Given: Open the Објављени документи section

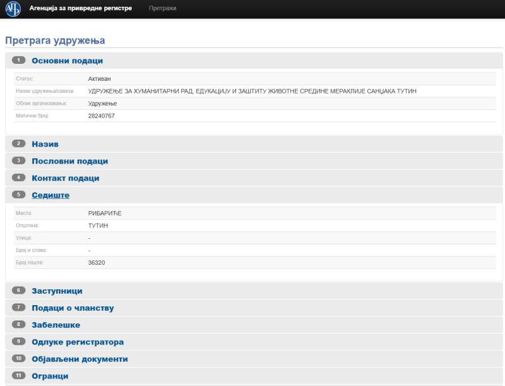Looking at the screenshot, I should coord(80,359).
